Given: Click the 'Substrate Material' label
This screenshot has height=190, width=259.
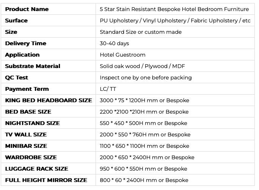Looking at the screenshot, I should click(x=33, y=66).
